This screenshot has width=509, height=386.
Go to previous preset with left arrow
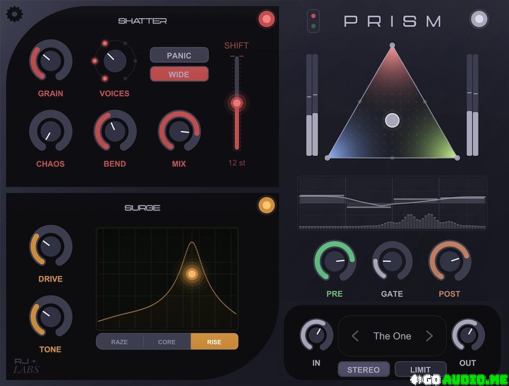point(355,336)
